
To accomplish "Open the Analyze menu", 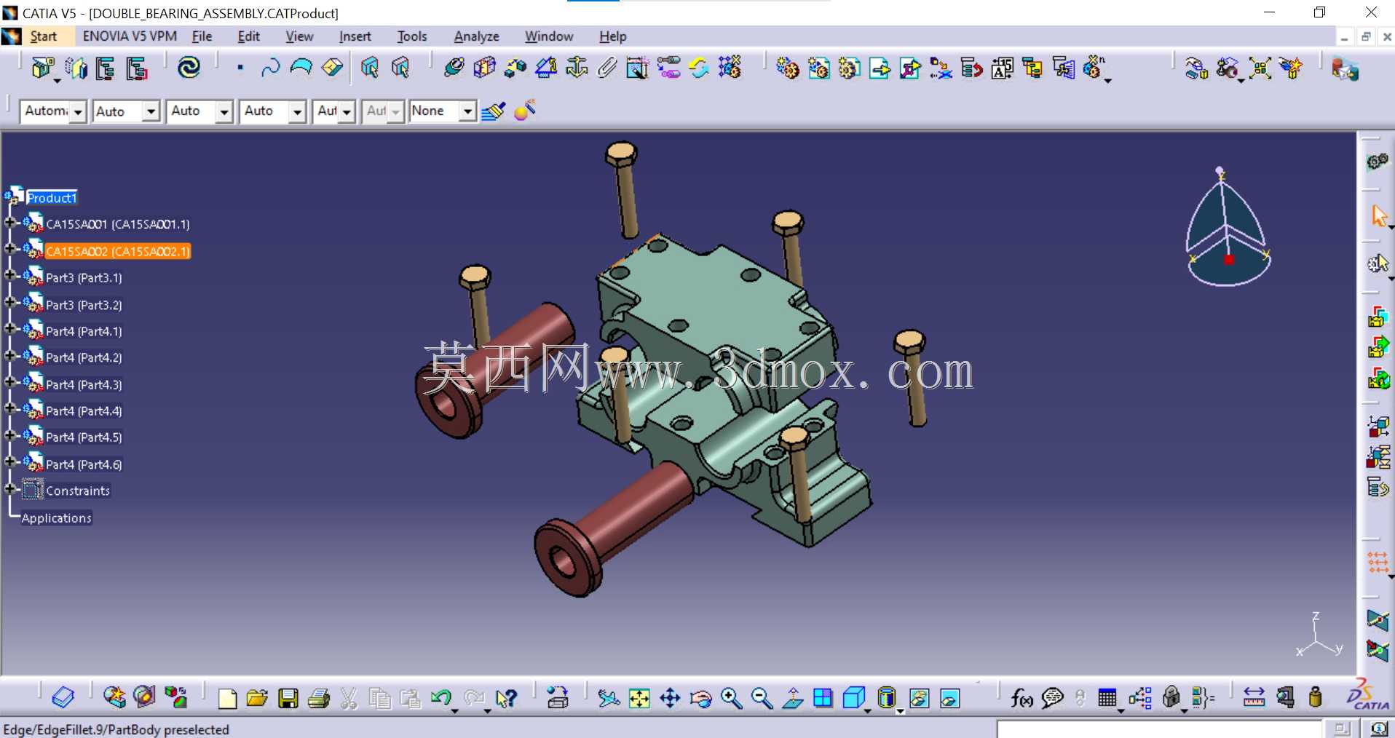I will coord(476,36).
